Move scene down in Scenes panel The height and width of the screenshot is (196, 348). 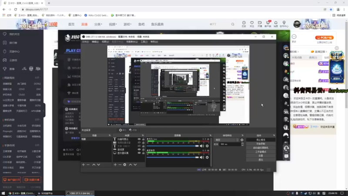(x=99, y=165)
